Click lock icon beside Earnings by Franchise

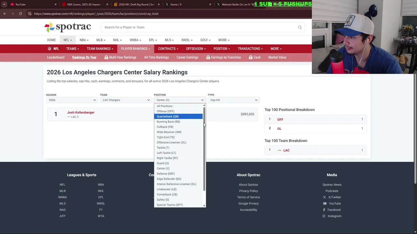click(208, 57)
